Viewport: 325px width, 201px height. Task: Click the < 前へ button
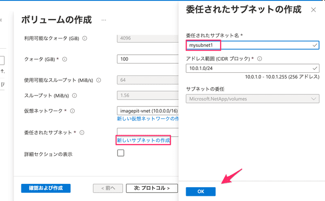[x=108, y=188]
